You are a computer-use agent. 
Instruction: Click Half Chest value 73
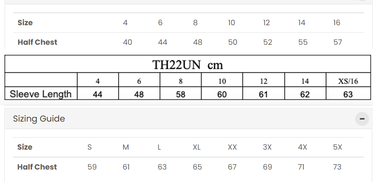(337, 167)
